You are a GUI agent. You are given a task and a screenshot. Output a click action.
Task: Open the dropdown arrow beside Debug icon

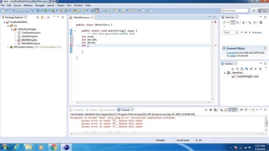41,10
